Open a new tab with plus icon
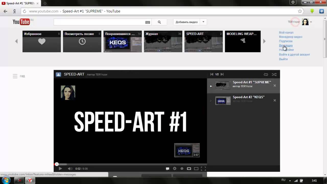The height and width of the screenshot is (184, 327). [45, 3]
